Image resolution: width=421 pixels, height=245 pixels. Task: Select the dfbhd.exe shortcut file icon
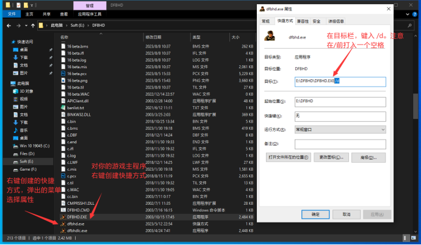coord(62,224)
